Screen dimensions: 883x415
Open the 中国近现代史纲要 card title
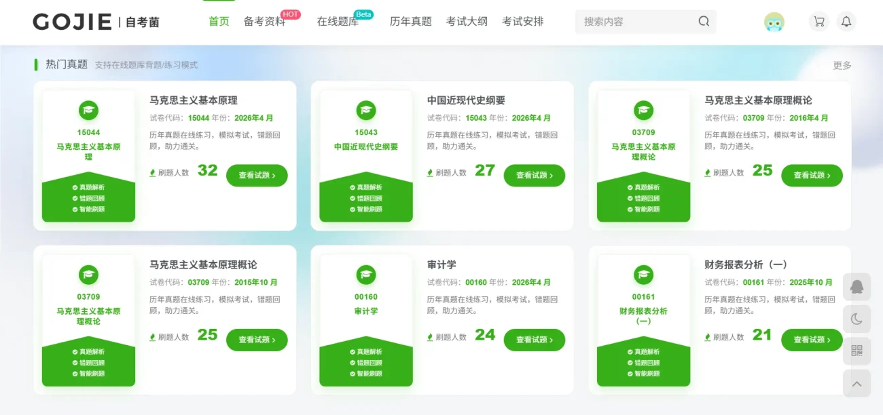(466, 100)
